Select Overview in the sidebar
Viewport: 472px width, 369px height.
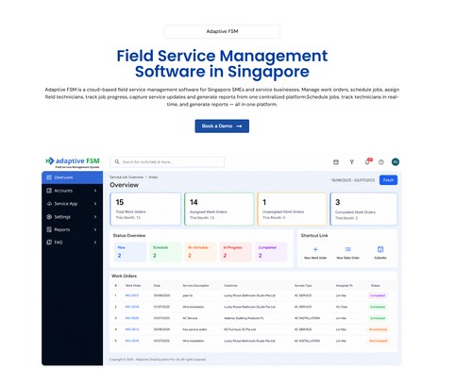(x=73, y=177)
